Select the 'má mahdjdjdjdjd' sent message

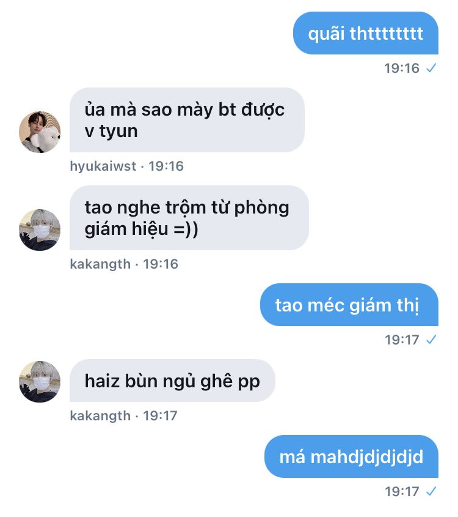point(351,456)
